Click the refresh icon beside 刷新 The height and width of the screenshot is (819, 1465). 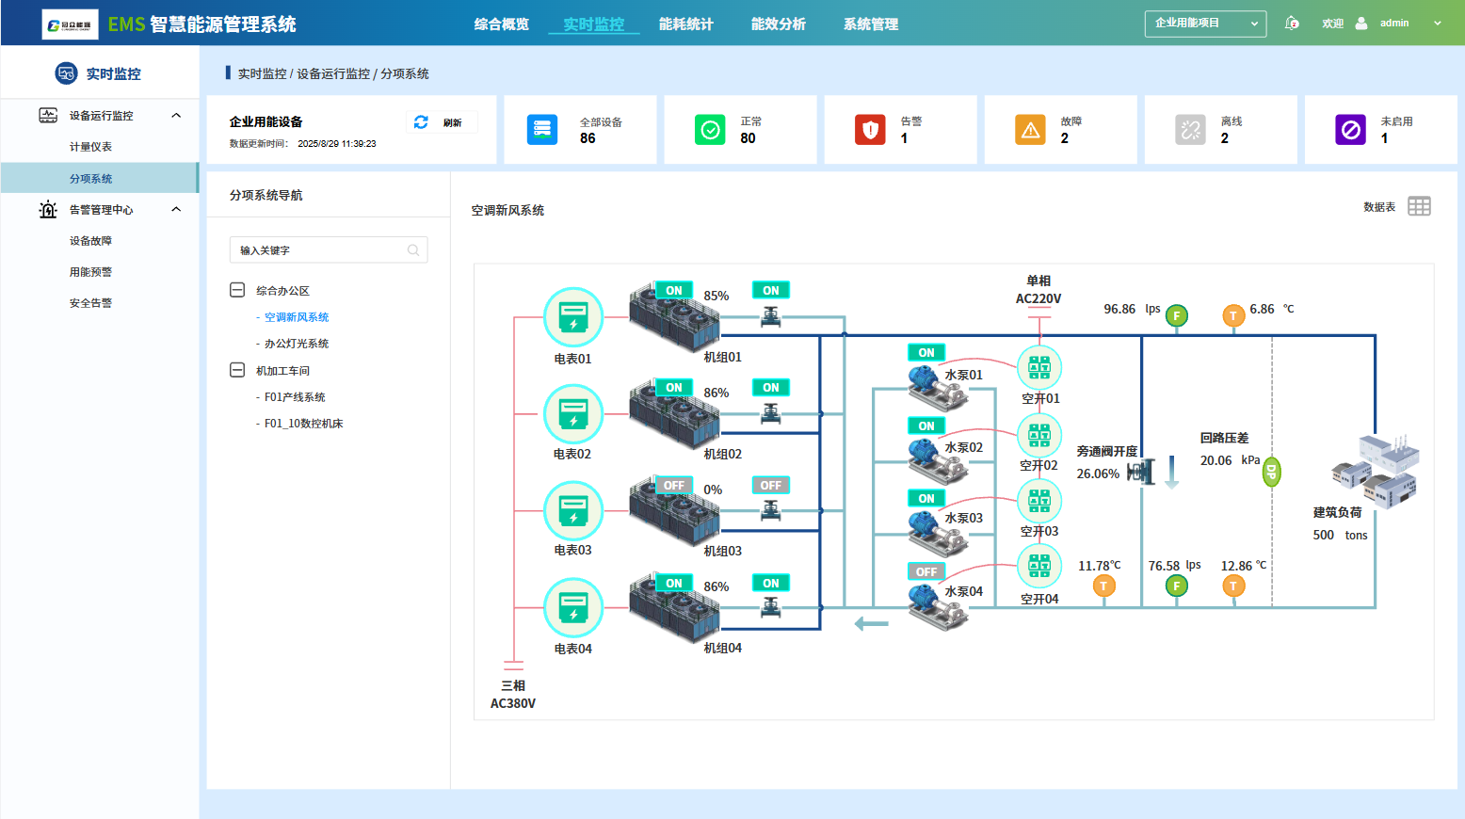tap(421, 122)
